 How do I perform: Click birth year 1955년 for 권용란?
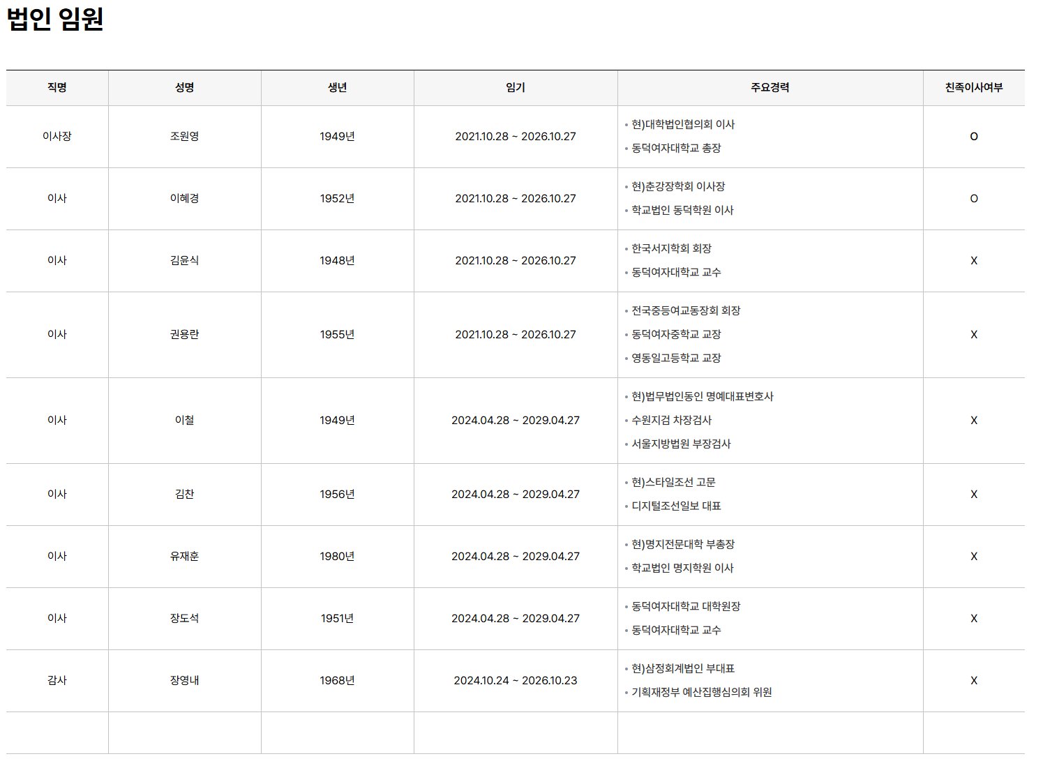point(337,335)
